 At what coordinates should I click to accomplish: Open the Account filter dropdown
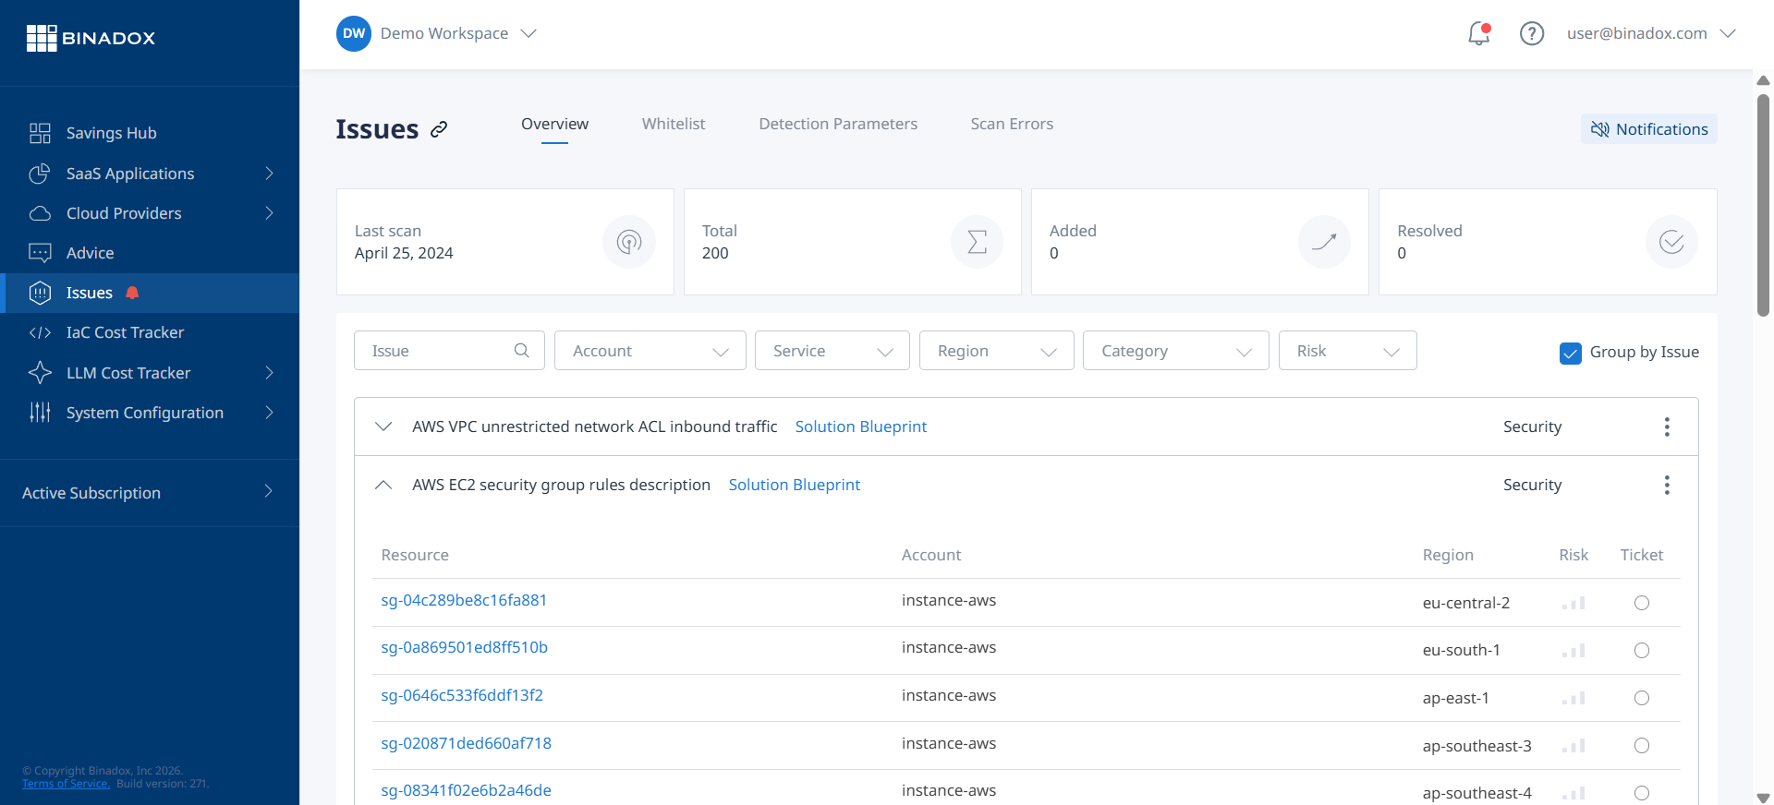point(650,351)
